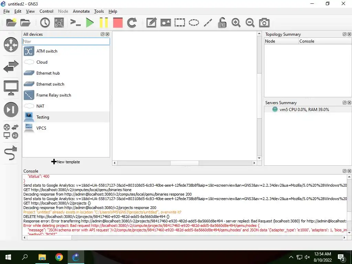Close the Console panel
The height and width of the screenshot is (264, 352).
pos(350,171)
